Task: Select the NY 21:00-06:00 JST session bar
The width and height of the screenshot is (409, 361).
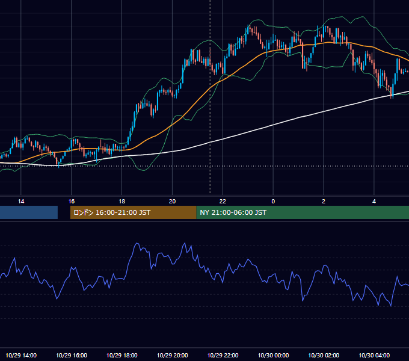Action: pos(303,212)
